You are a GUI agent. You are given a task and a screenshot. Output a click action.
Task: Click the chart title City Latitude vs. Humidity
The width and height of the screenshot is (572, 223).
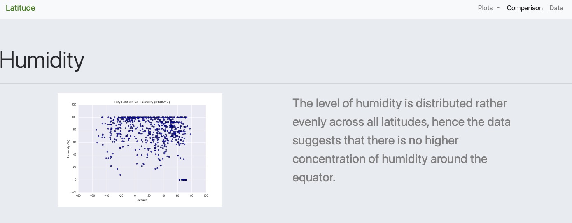[x=141, y=102]
